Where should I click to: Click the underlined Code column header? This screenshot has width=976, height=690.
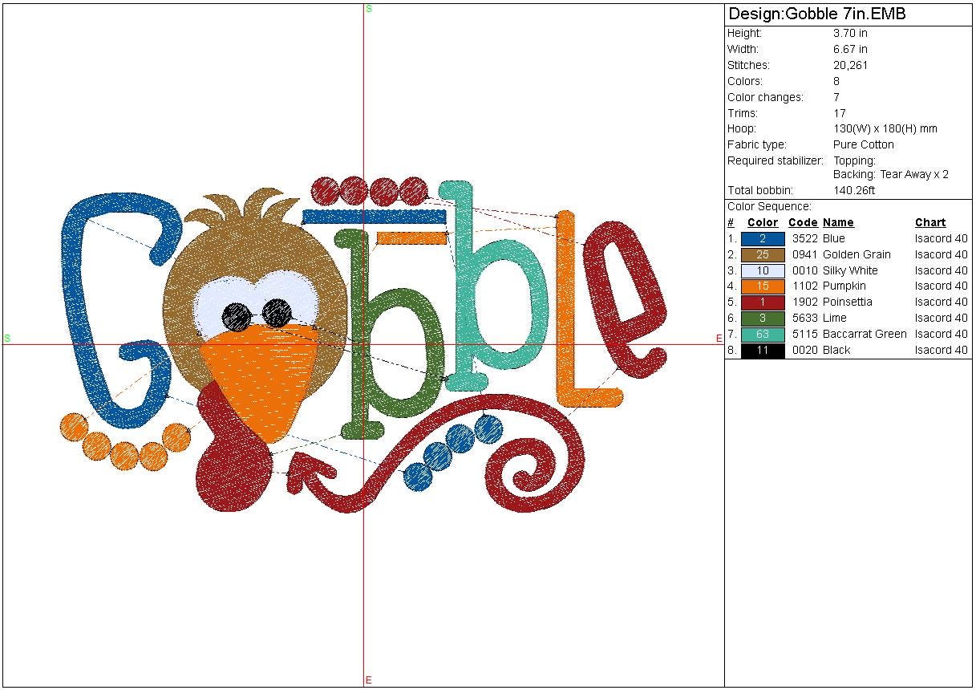(x=802, y=222)
